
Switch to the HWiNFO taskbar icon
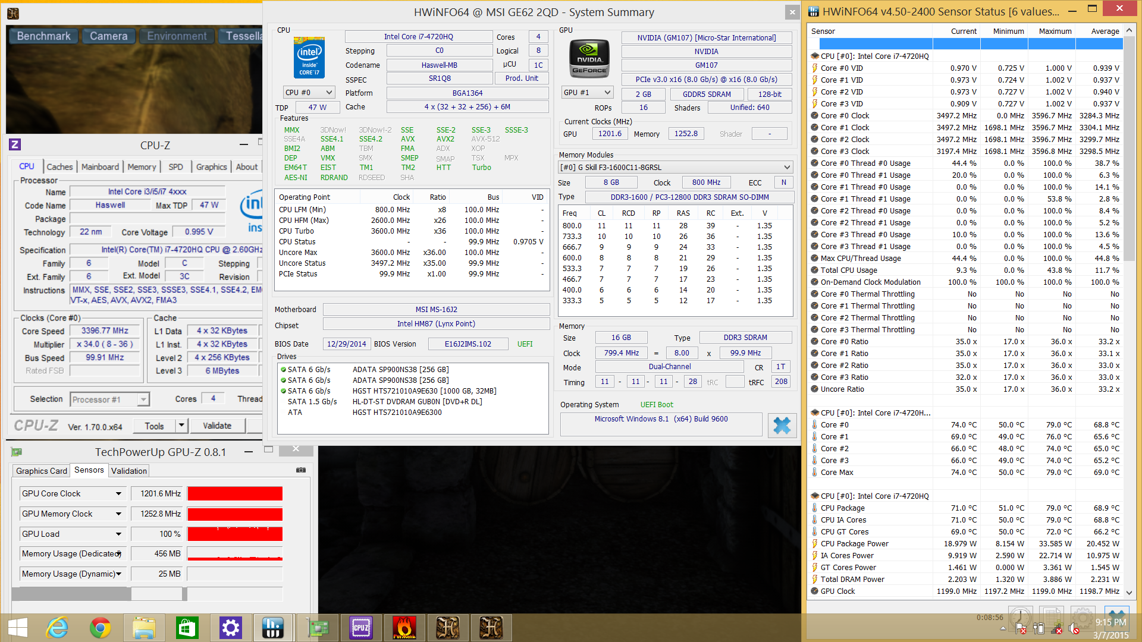273,628
